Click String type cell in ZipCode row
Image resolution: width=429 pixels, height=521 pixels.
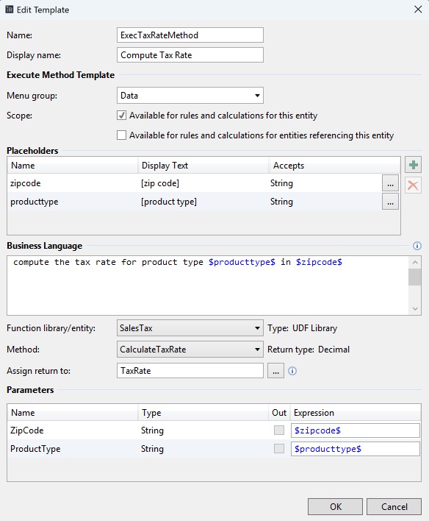pos(152,430)
